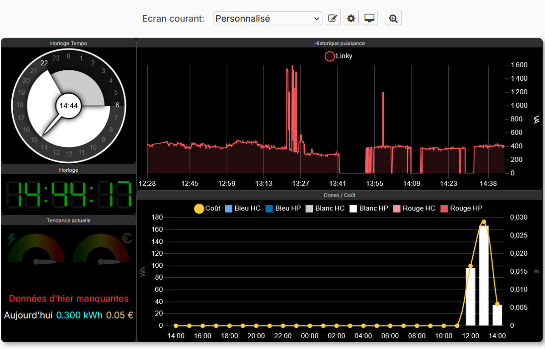Image resolution: width=545 pixels, height=349 pixels.
Task: Toggle the Linky series in legend
Action: 339,56
